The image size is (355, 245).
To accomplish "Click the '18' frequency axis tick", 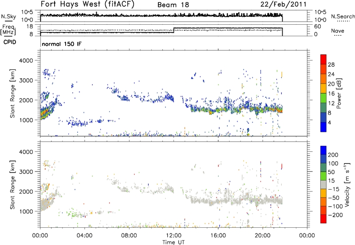I will (30, 27).
